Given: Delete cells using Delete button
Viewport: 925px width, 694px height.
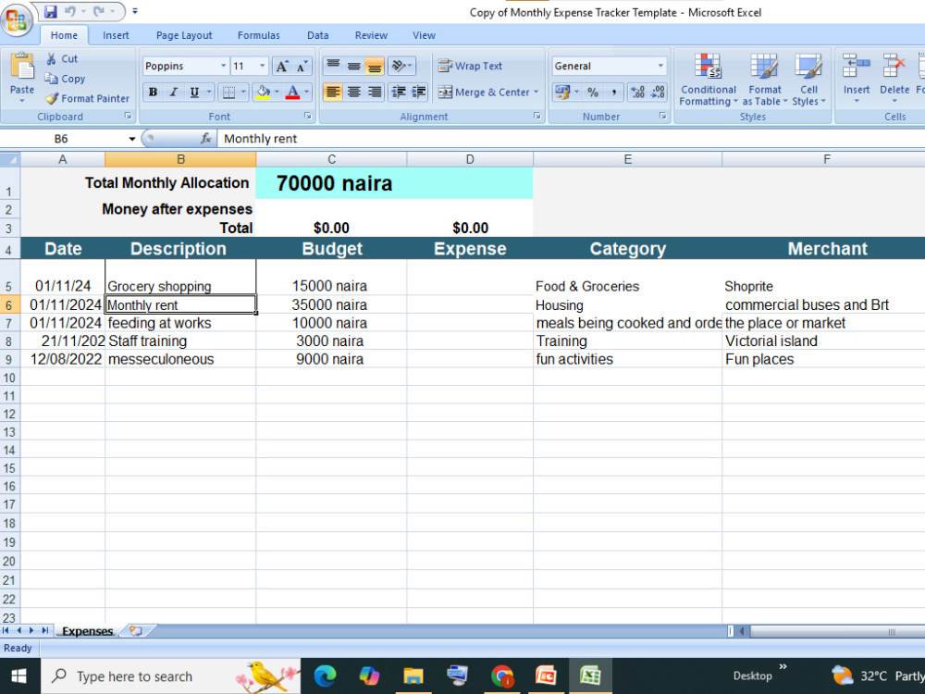Looking at the screenshot, I should pyautogui.click(x=894, y=78).
